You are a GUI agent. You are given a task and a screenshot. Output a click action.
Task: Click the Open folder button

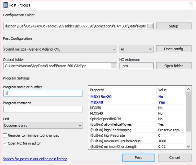(x=174, y=66)
